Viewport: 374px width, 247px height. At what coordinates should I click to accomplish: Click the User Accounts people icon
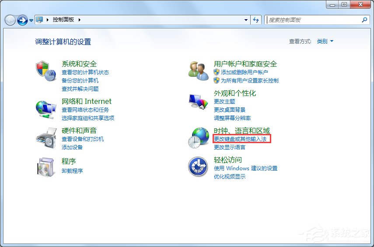click(198, 71)
